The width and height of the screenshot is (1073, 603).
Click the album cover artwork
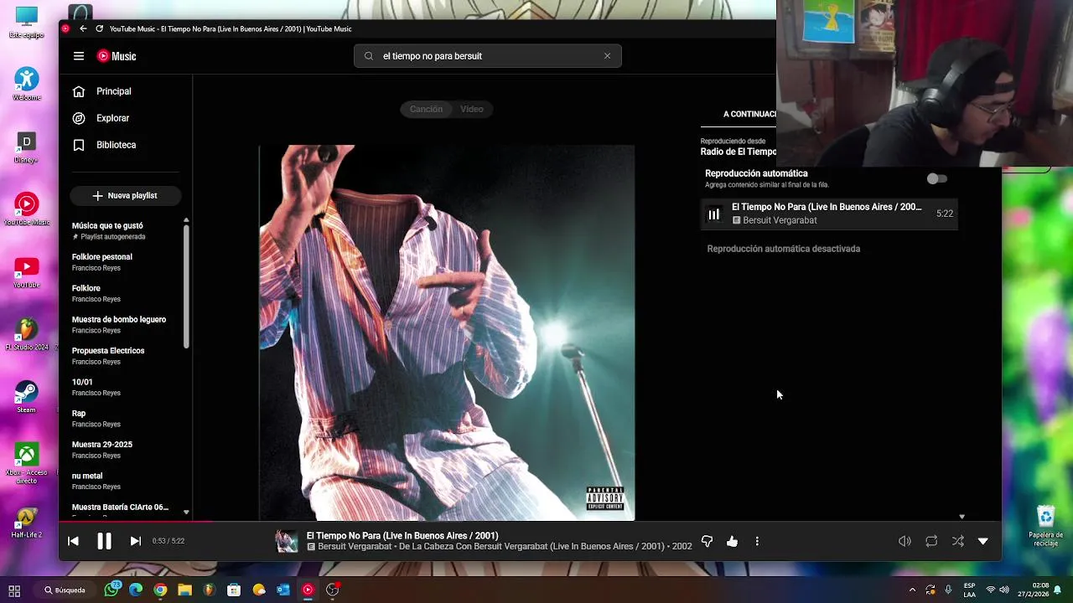447,332
